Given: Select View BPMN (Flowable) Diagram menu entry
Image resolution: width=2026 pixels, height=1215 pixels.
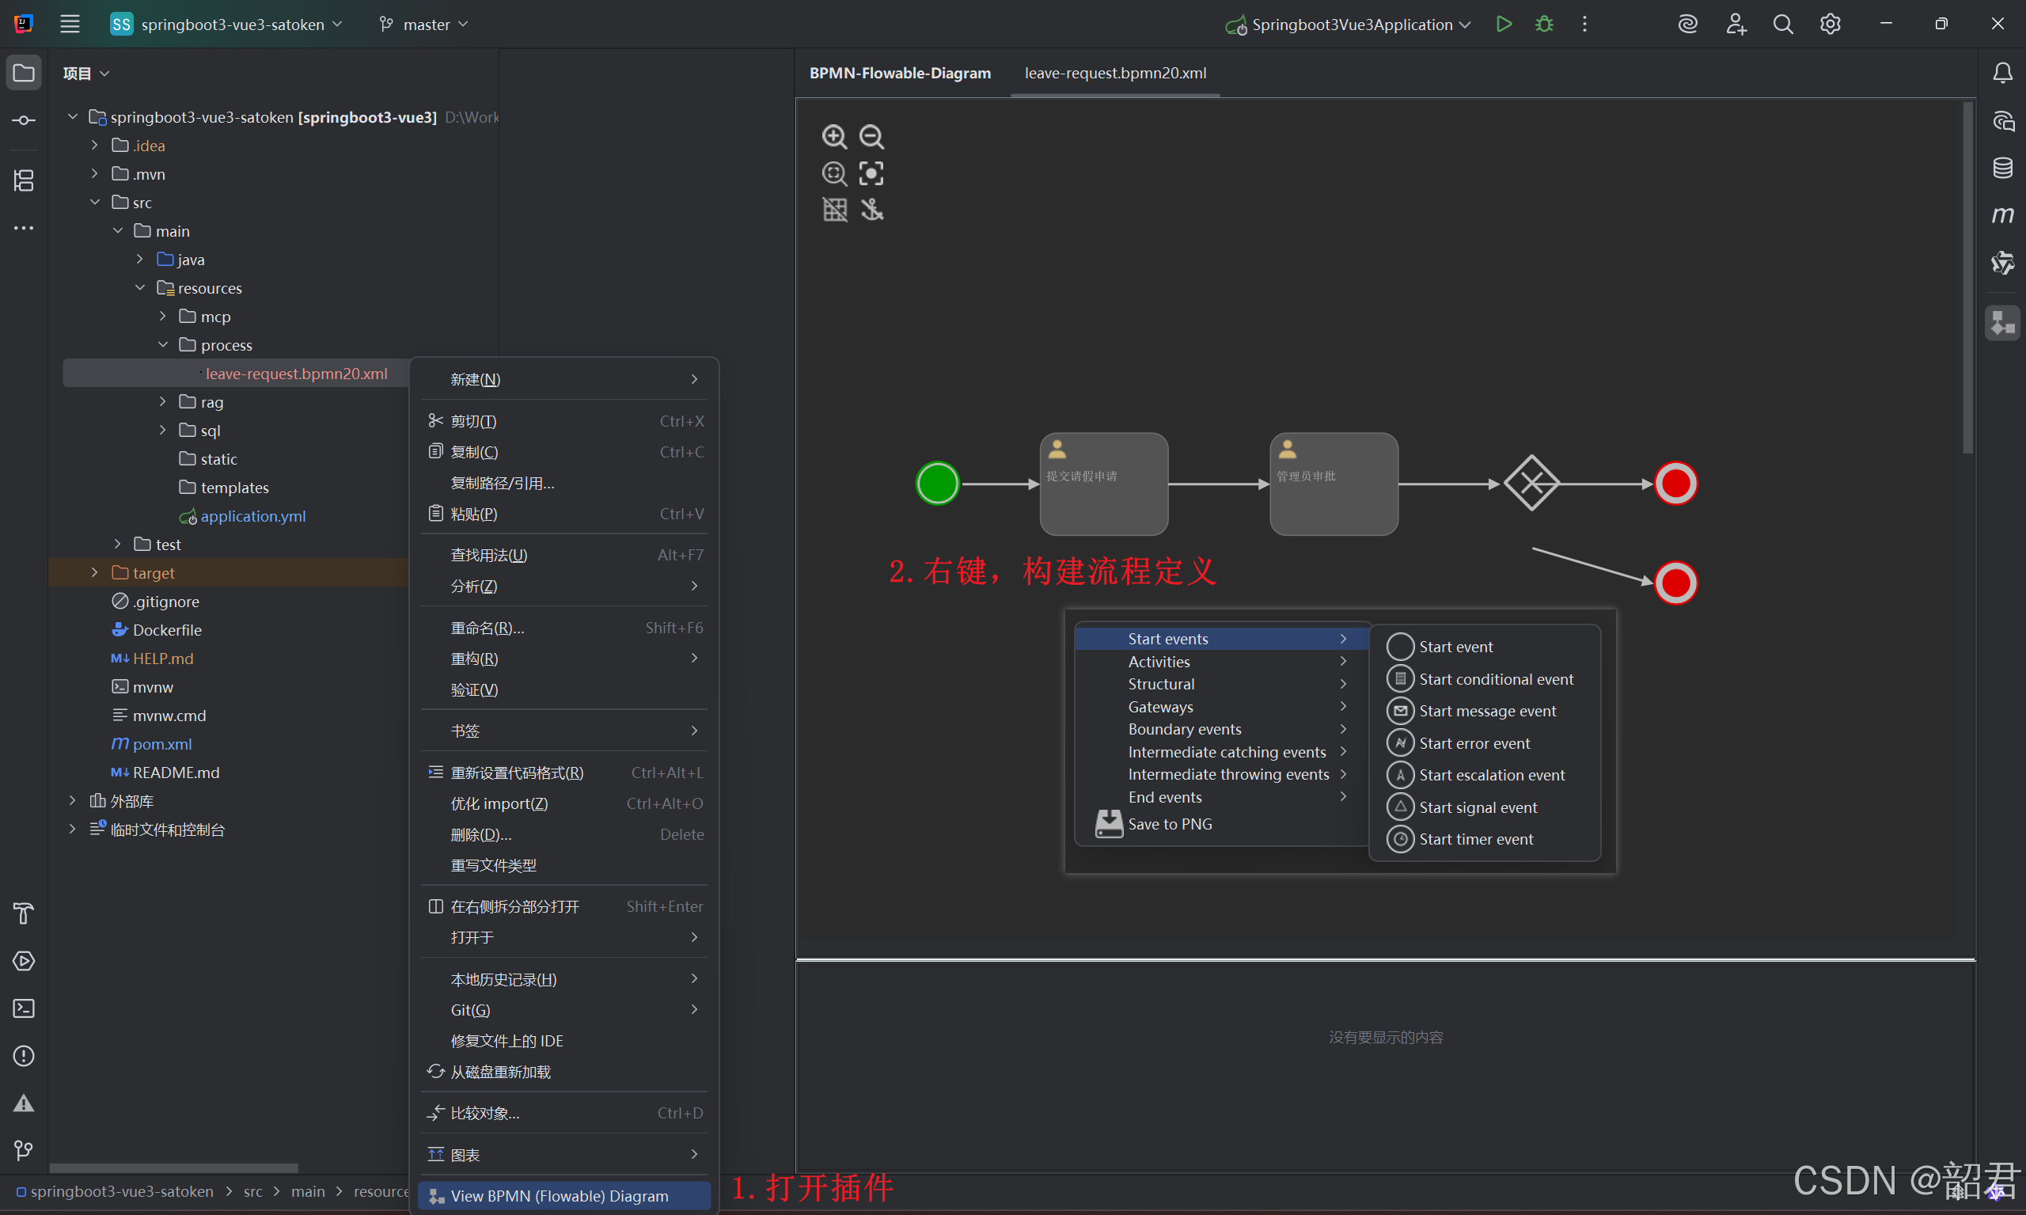Looking at the screenshot, I should (559, 1195).
